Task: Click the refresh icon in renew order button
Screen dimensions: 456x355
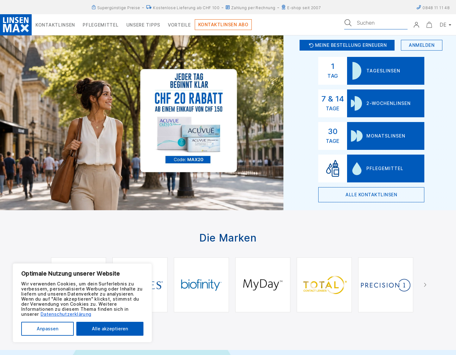Action: [x=311, y=45]
